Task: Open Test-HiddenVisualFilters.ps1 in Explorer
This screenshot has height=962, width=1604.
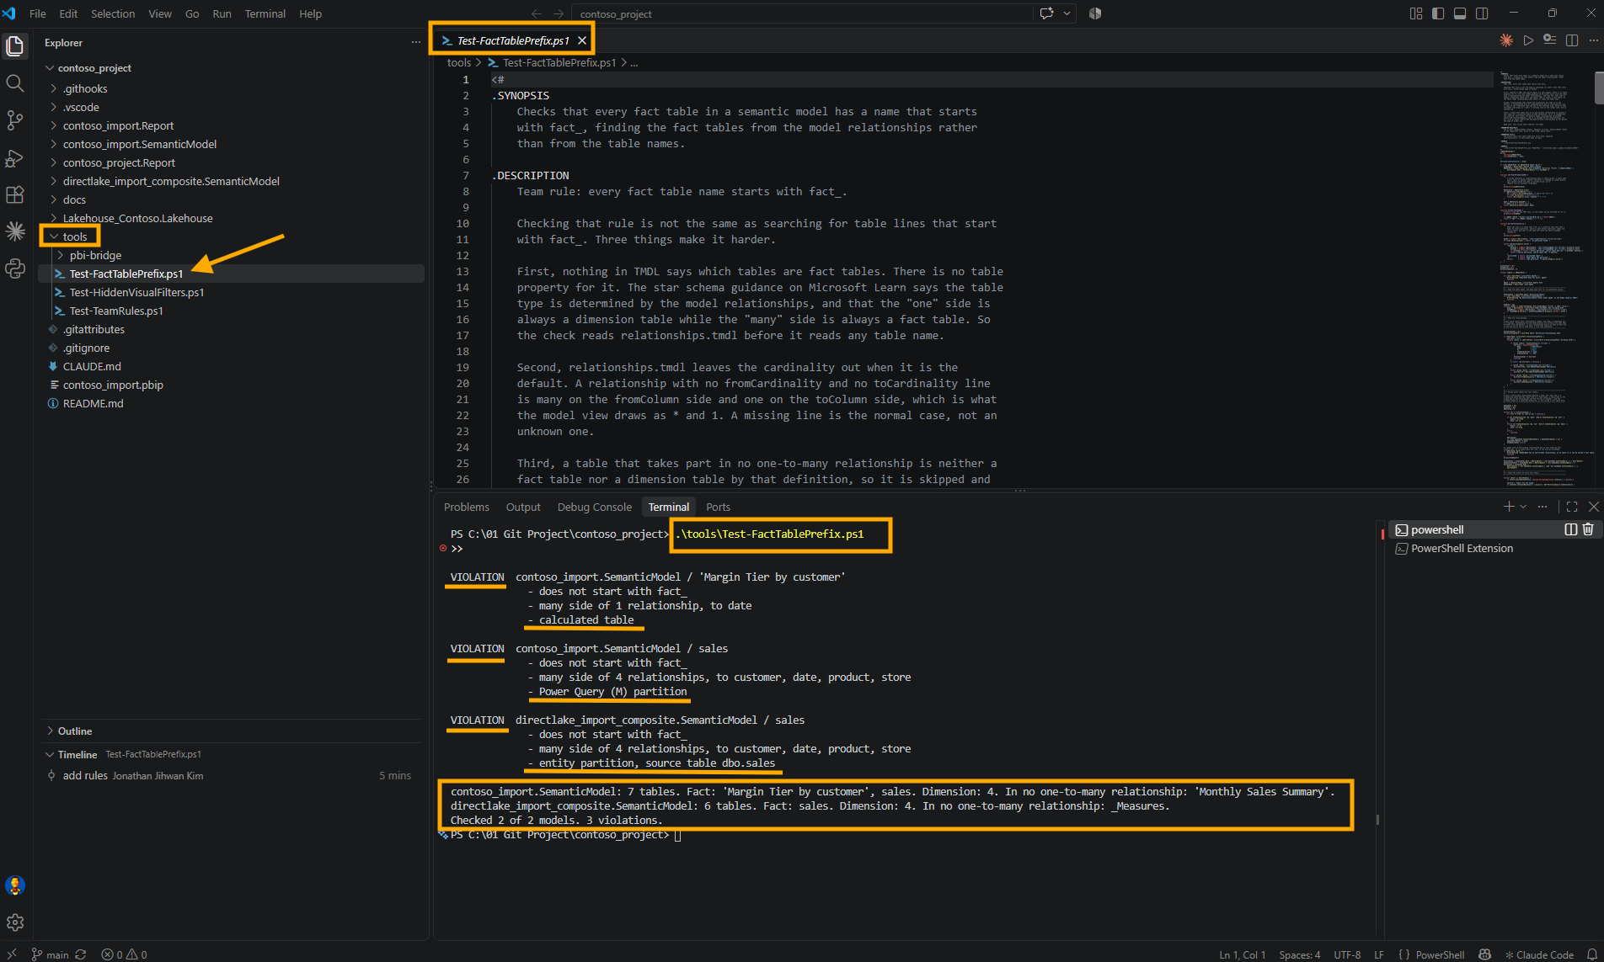Action: (x=136, y=292)
